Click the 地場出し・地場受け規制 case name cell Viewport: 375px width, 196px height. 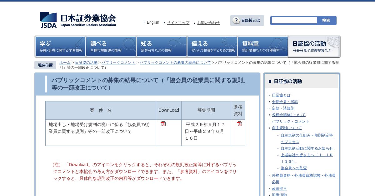click(x=101, y=133)
